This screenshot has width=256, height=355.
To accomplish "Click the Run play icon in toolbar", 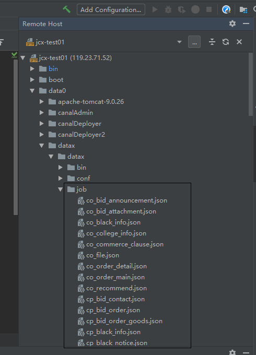I will pyautogui.click(x=155, y=10).
